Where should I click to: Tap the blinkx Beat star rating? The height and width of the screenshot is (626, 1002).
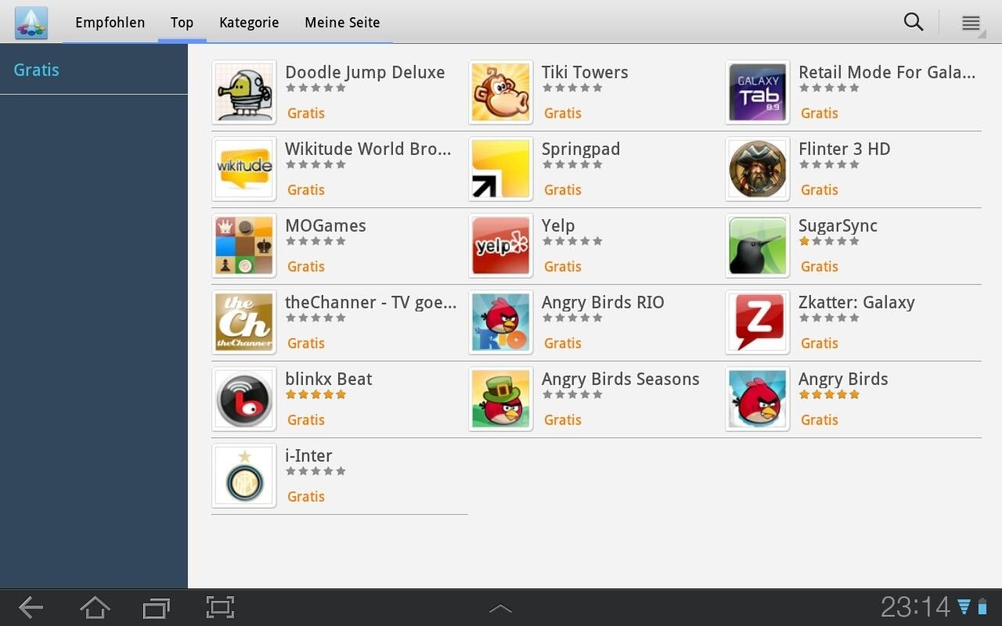(x=315, y=394)
